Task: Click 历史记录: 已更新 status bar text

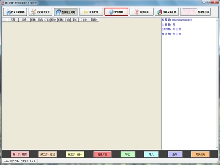Action: click(19, 161)
